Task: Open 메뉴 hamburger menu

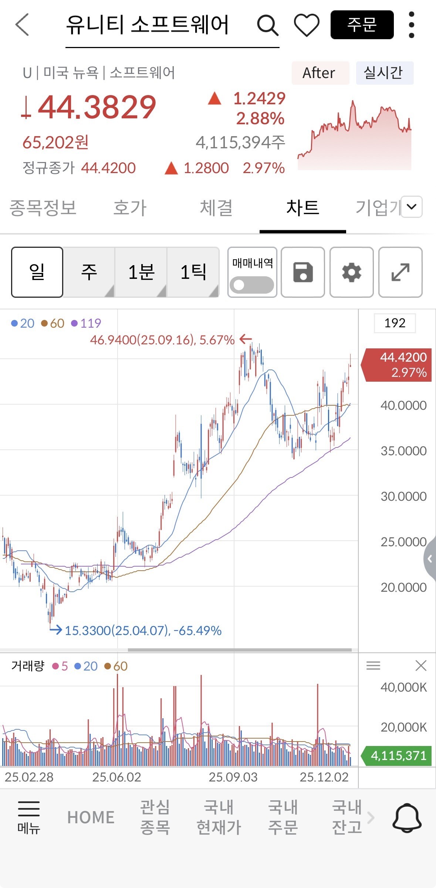Action: click(x=29, y=818)
